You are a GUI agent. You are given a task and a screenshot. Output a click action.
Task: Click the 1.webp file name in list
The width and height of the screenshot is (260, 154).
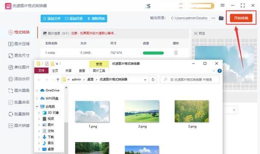50,53
